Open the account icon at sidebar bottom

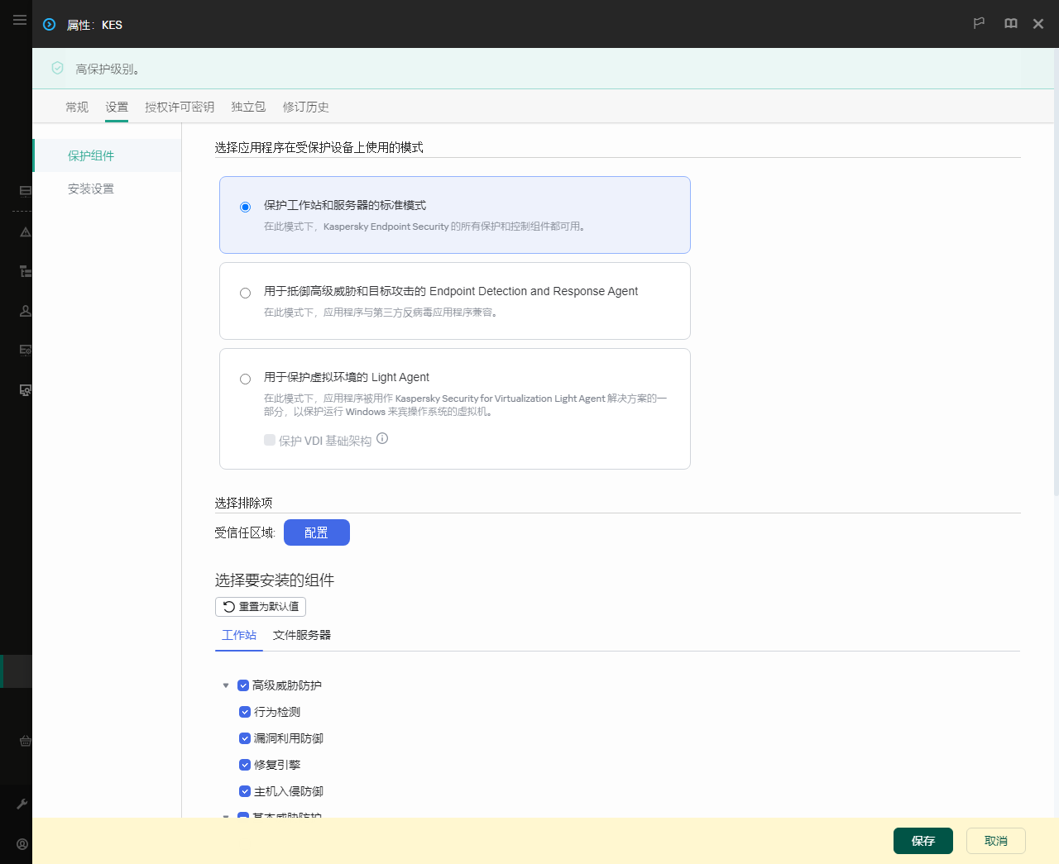22,843
